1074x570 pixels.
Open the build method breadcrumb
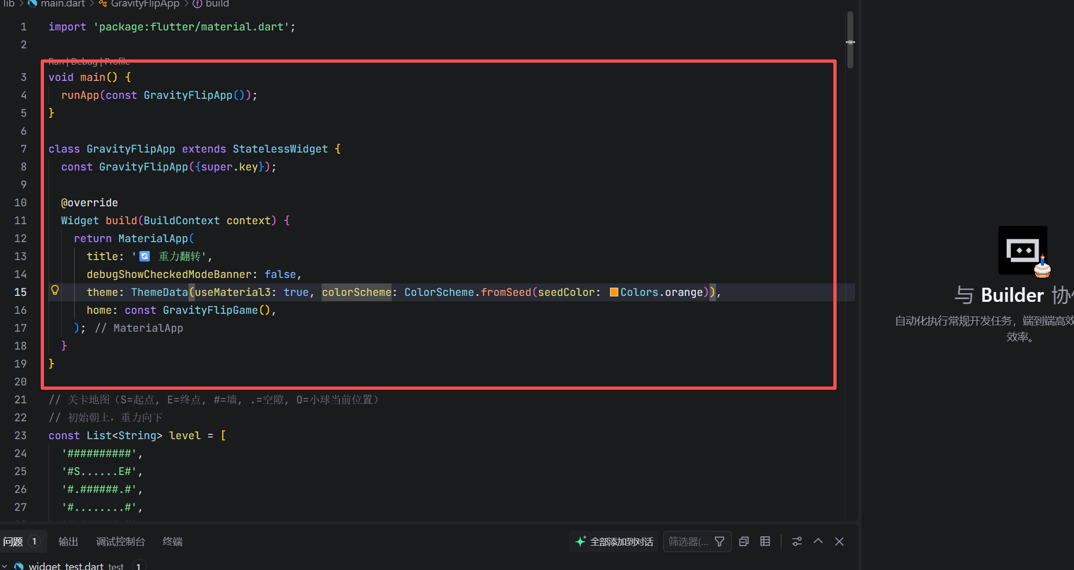pos(217,4)
